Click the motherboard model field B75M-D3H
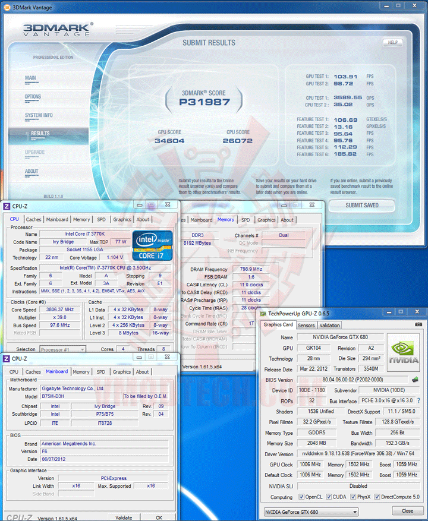 point(80,396)
